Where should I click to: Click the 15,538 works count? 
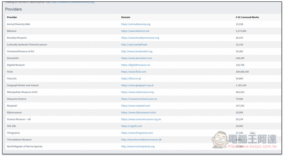[239, 24]
